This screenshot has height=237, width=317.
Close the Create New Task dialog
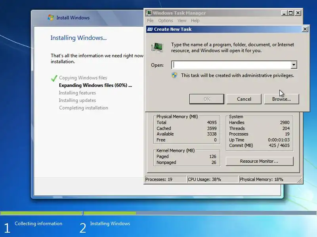coord(305,29)
